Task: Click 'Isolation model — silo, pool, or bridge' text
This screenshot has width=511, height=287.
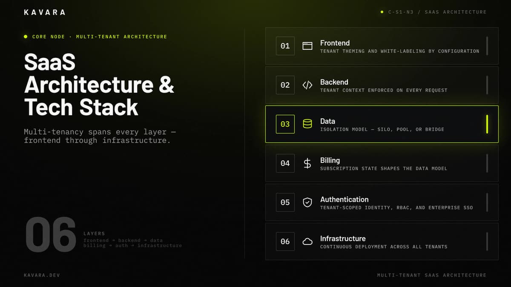Action: [x=382, y=129]
